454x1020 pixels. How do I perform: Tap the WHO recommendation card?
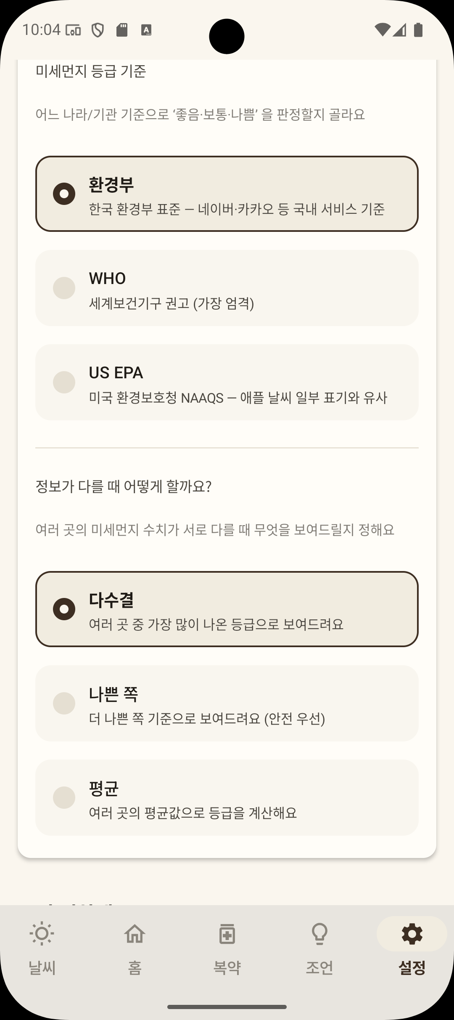click(227, 288)
